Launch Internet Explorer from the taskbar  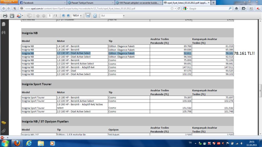click(29, 143)
